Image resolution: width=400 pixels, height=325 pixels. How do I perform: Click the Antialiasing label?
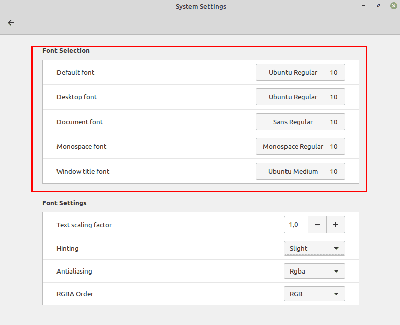coord(74,272)
